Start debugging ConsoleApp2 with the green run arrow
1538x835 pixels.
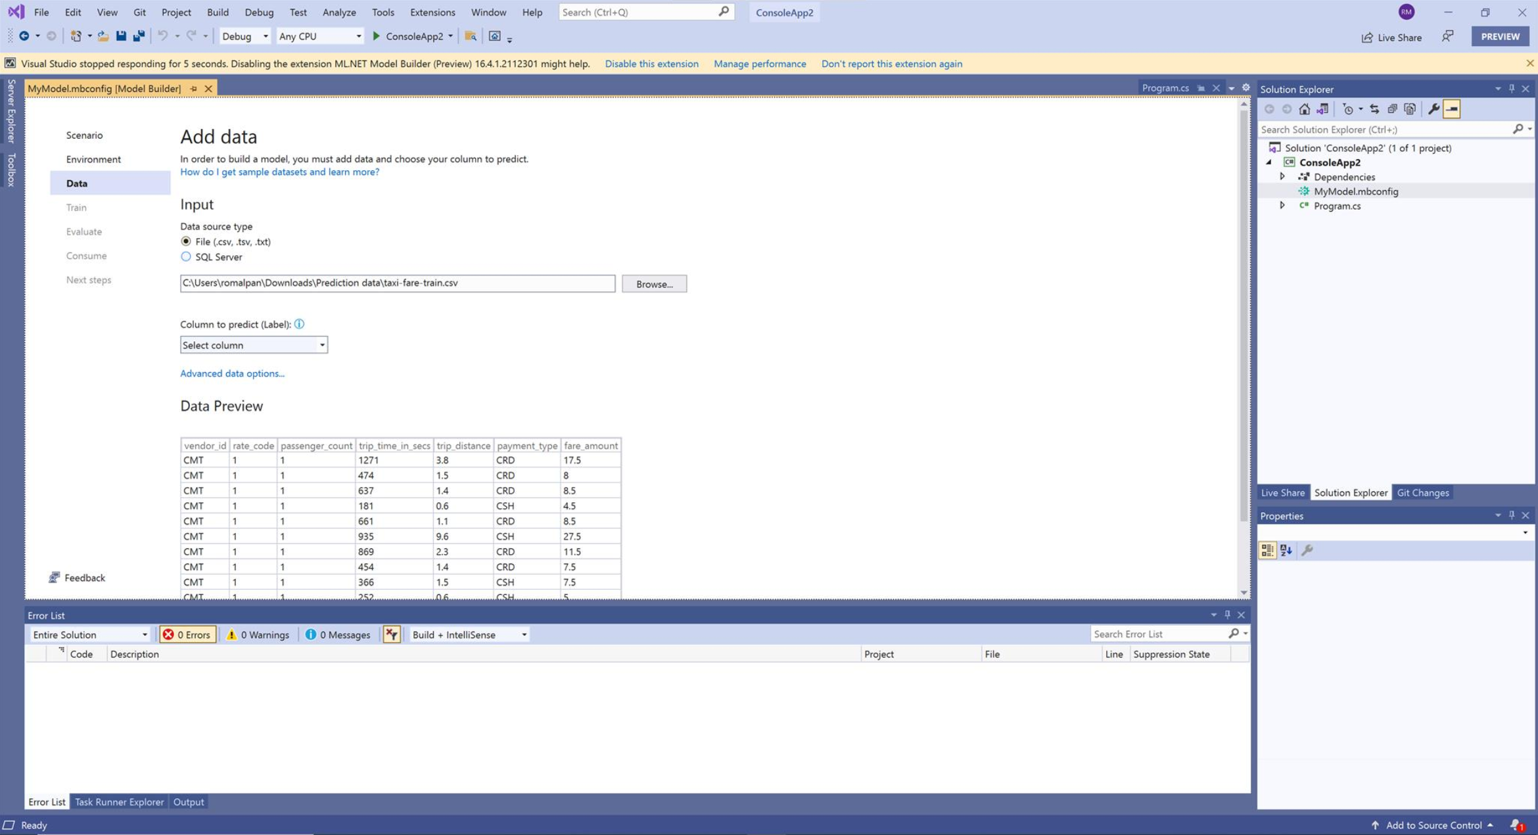tap(376, 36)
